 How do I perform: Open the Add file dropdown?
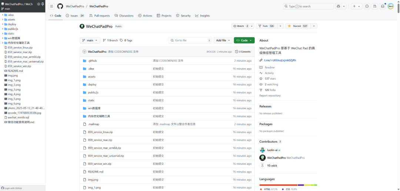(x=223, y=41)
